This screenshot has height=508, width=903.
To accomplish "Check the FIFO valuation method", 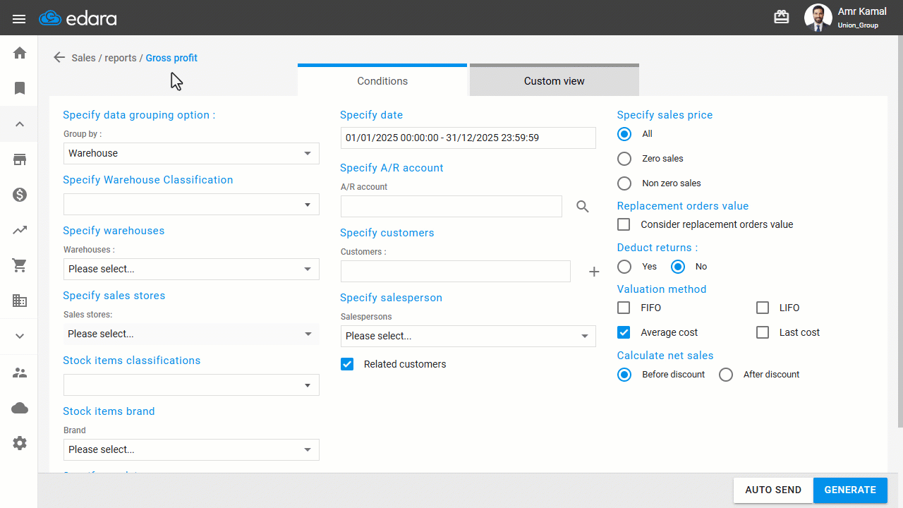I will tap(624, 308).
